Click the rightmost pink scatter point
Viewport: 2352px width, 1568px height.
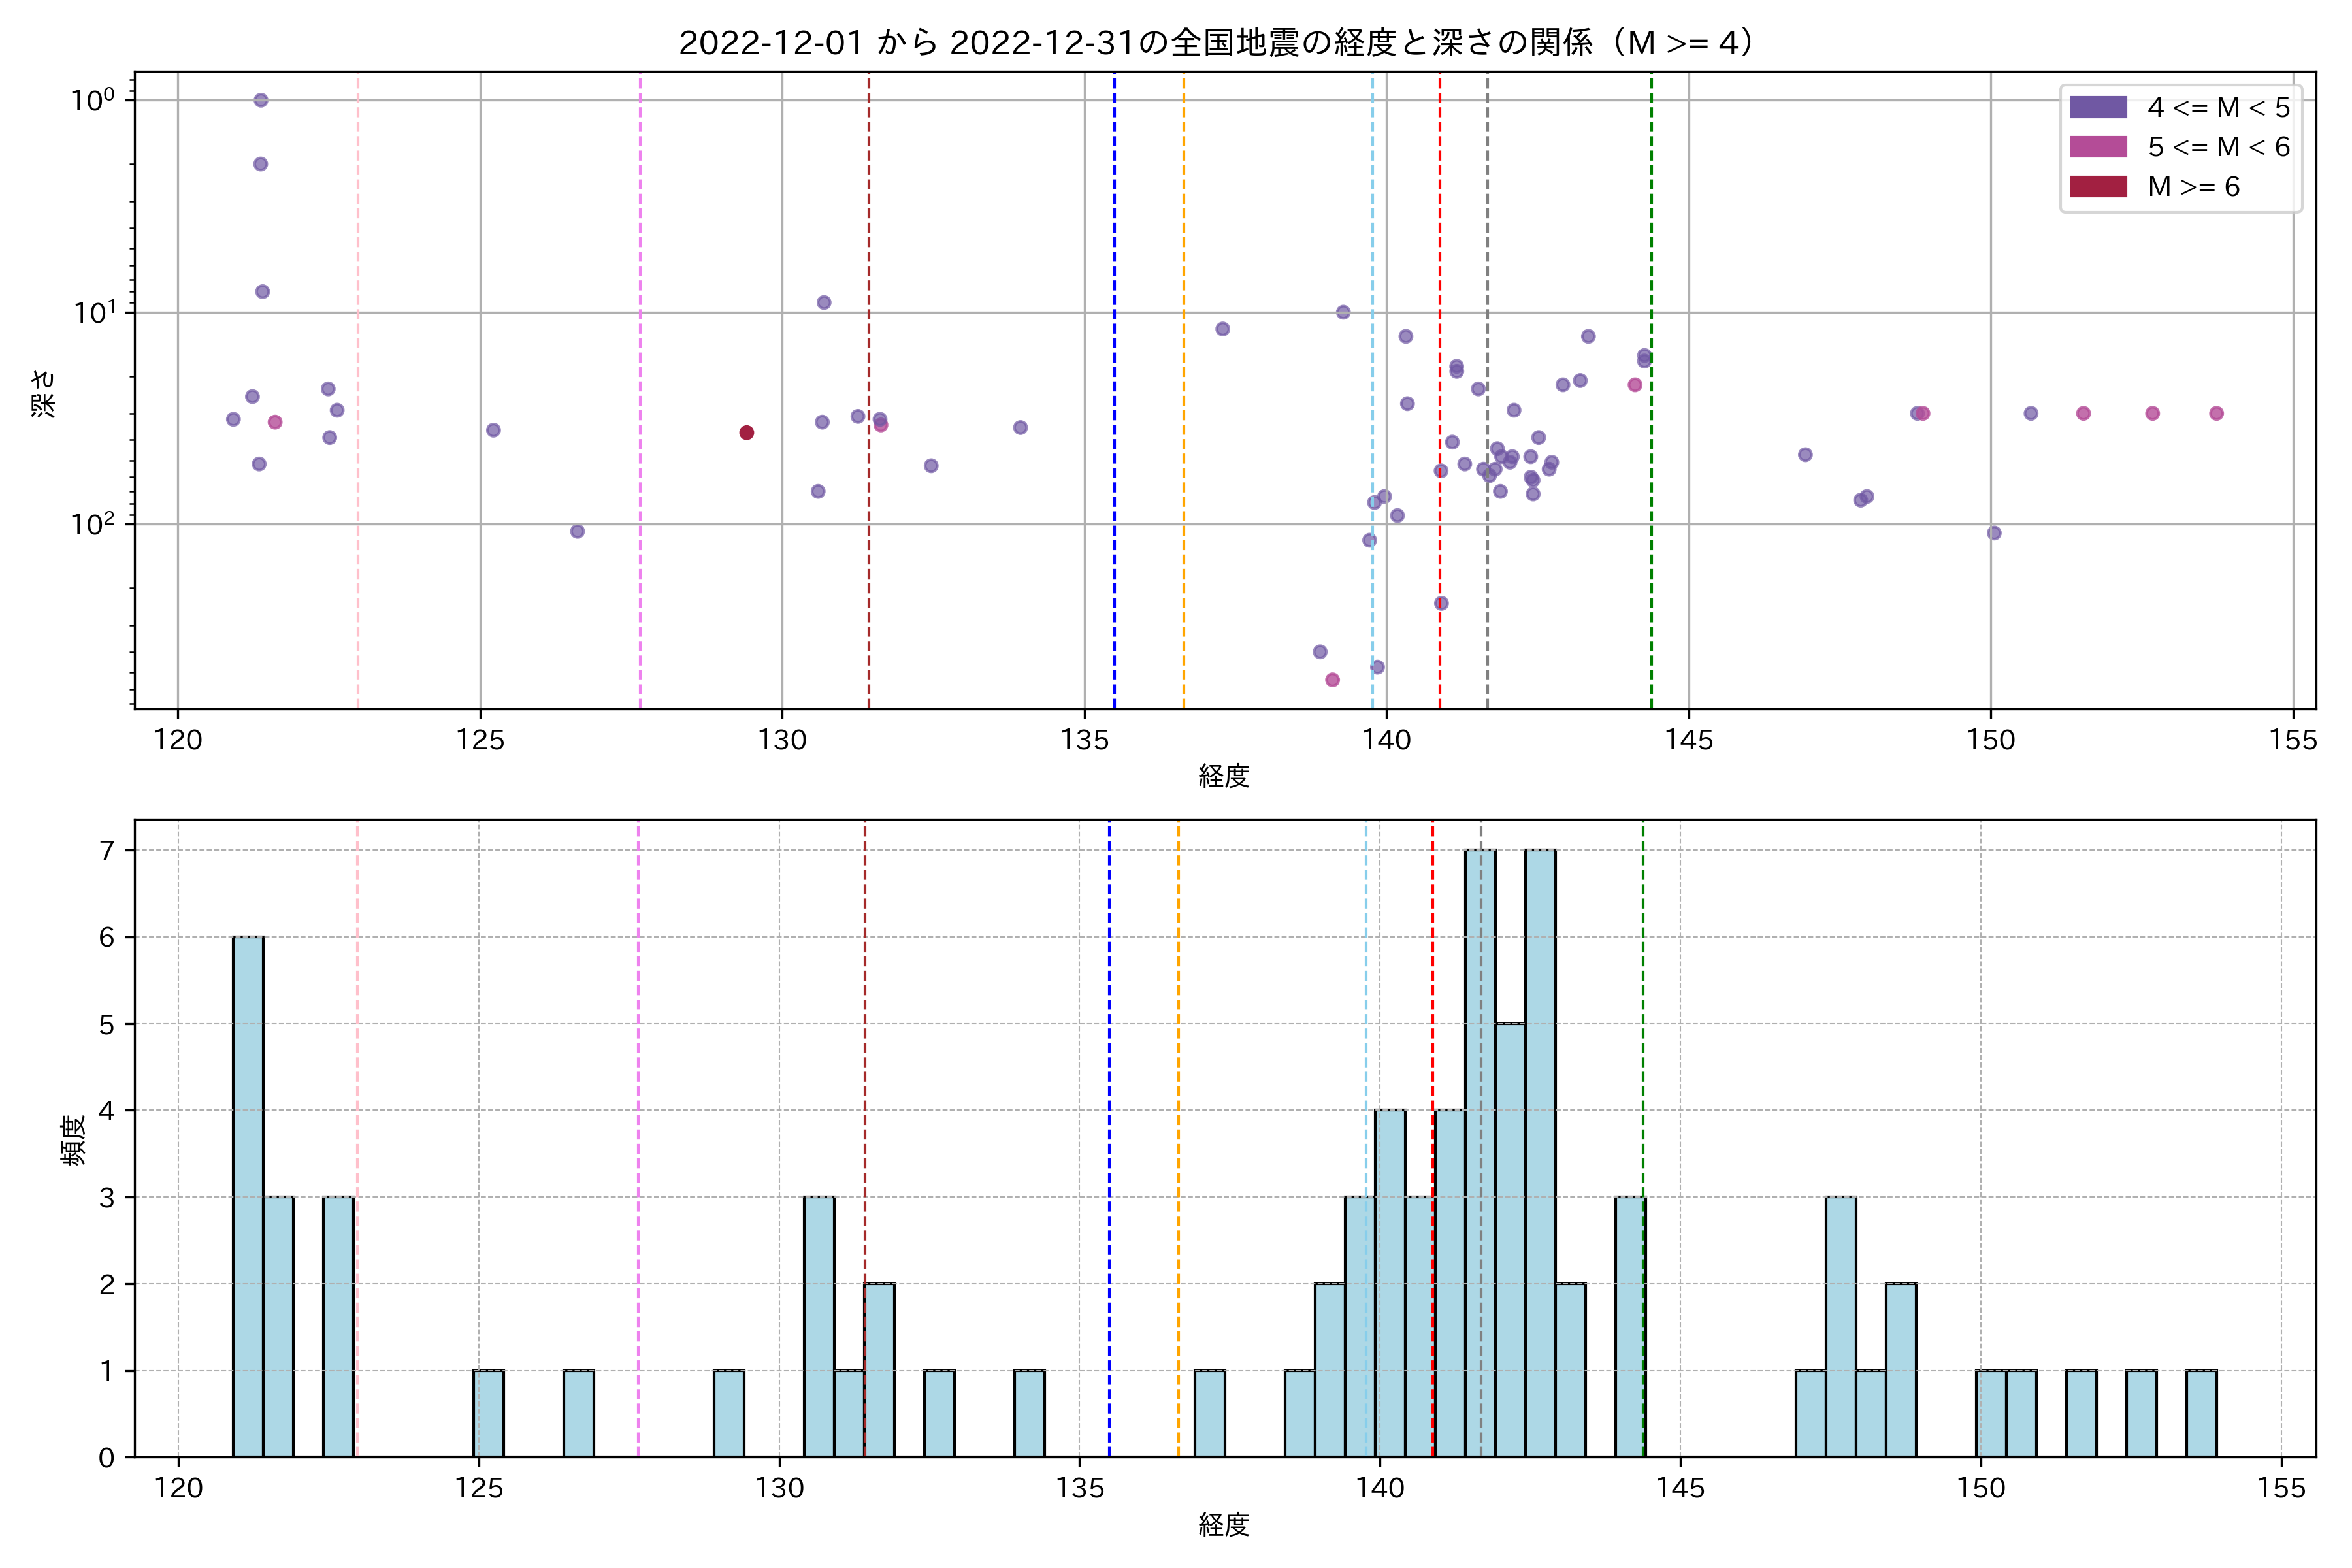click(x=2216, y=414)
